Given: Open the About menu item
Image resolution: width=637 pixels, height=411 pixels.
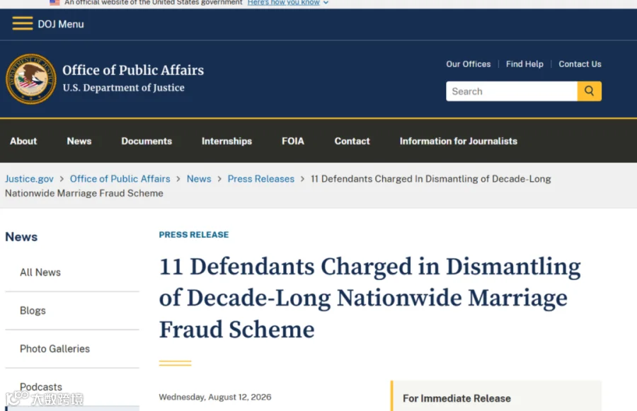Looking at the screenshot, I should [x=23, y=141].
